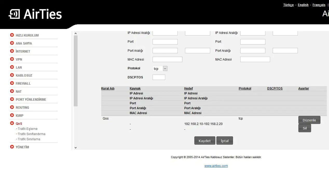
Task: Collapse the QoS section arrow icon
Action: pyautogui.click(x=12, y=123)
